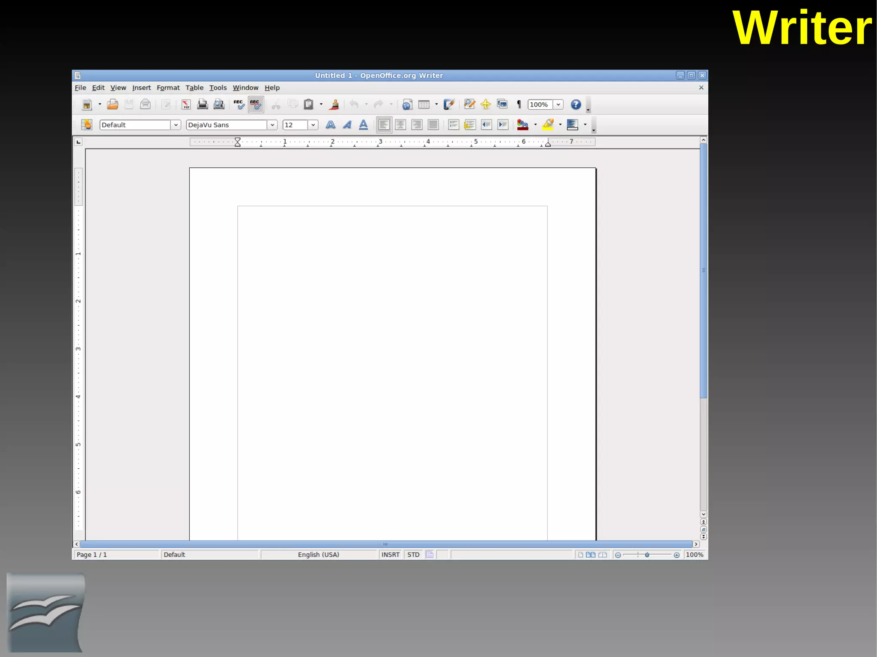
Task: Open the Page Preview icon
Action: pos(219,104)
